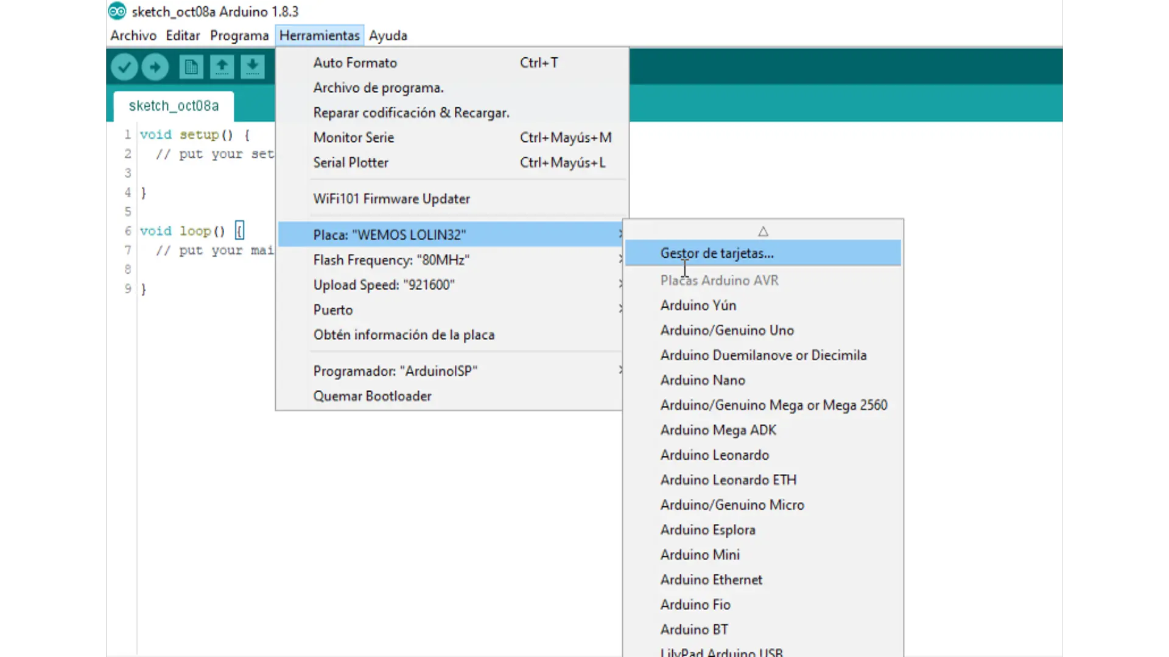1169x657 pixels.
Task: Expand Placa "WEMOS LOLIN32" submenu
Action: click(451, 235)
